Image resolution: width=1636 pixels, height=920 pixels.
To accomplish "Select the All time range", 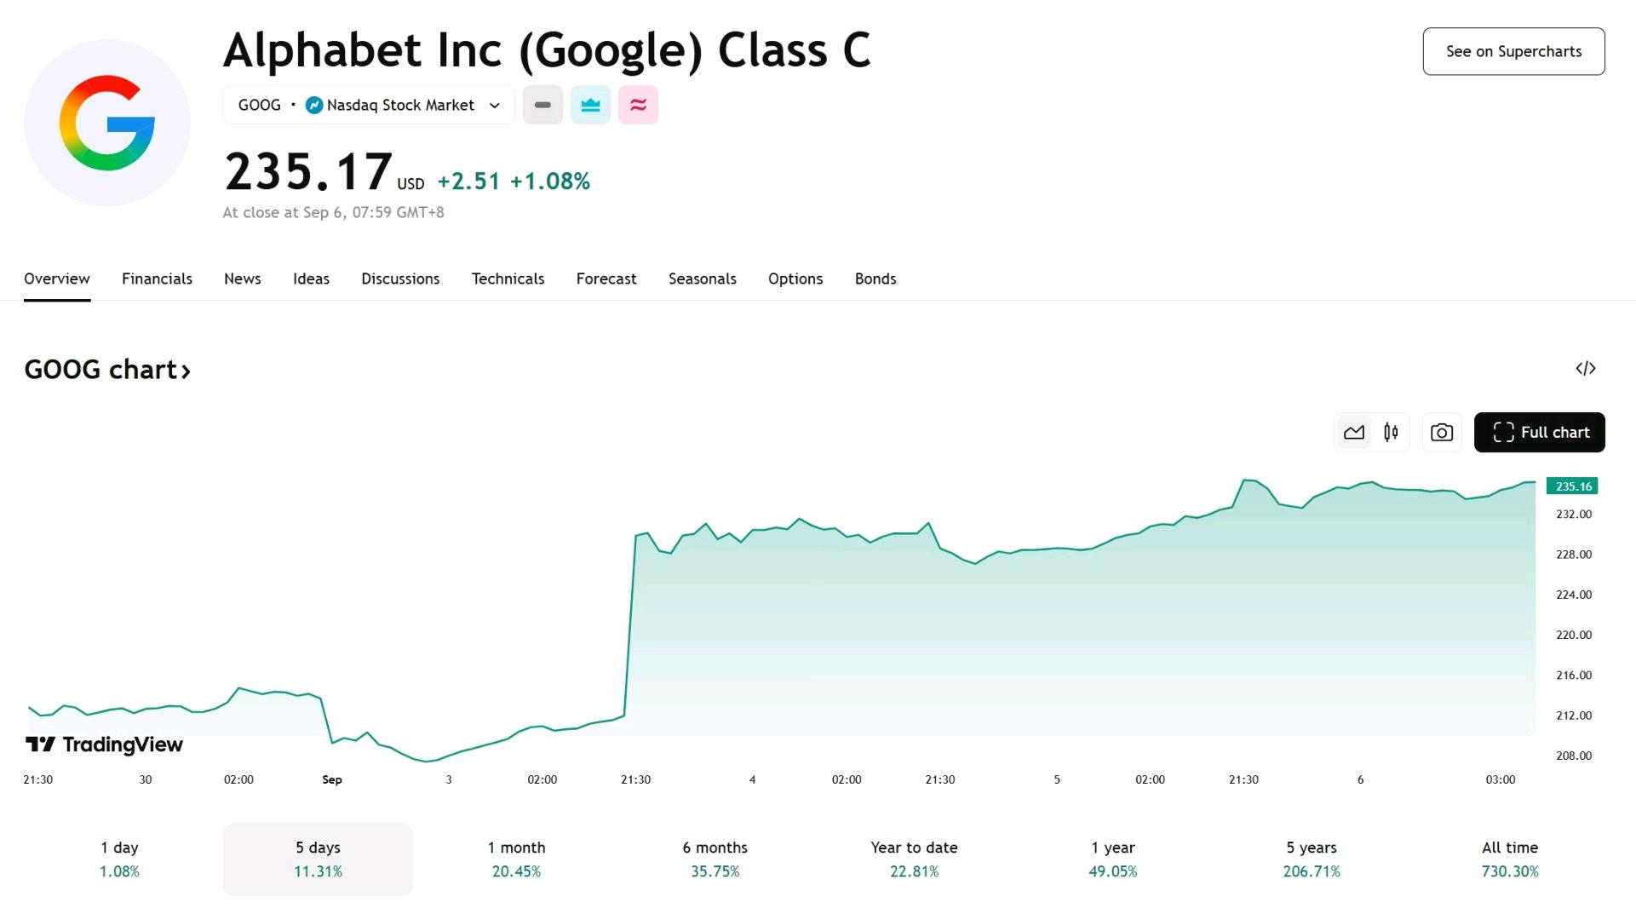I will point(1510,859).
